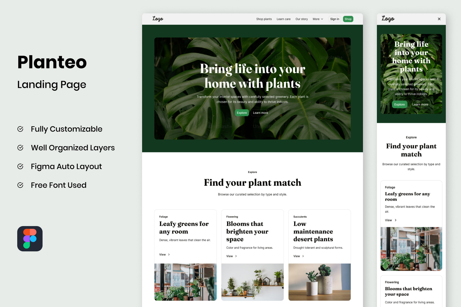
Task: Click Explore button in desktop hero
Action: click(x=242, y=113)
